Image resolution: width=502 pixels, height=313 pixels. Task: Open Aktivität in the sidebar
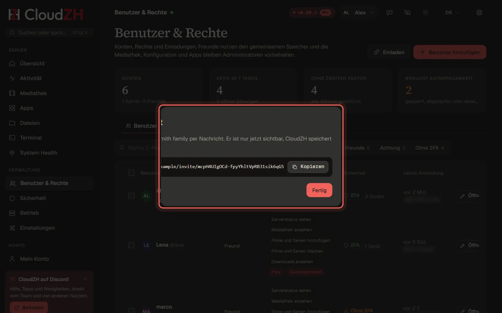pos(49,78)
